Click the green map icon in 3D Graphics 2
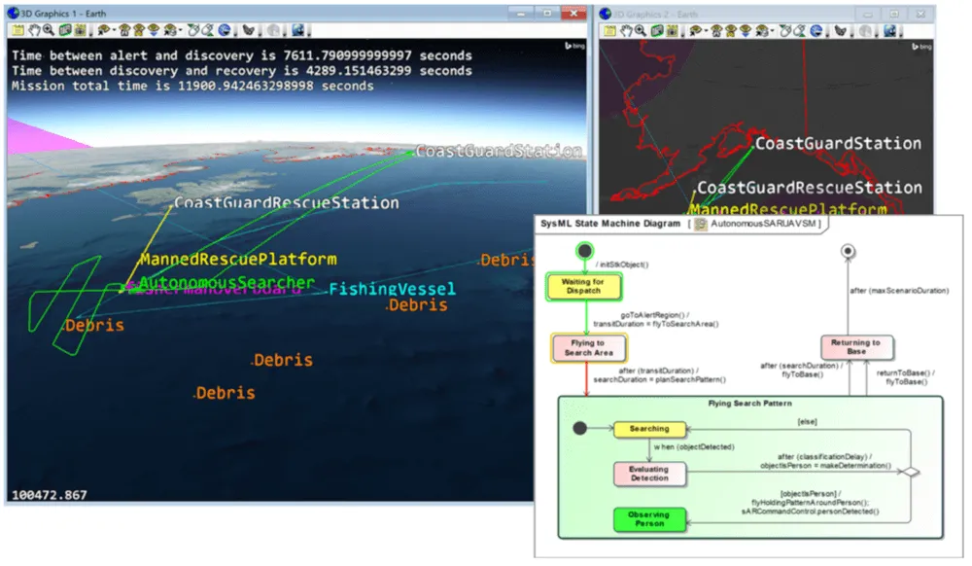The width and height of the screenshot is (972, 566). click(x=655, y=31)
